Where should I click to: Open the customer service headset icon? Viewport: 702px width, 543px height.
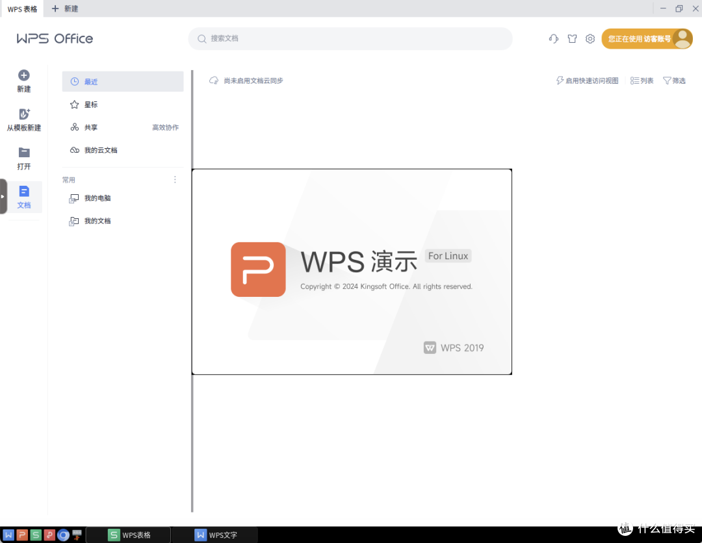point(553,39)
